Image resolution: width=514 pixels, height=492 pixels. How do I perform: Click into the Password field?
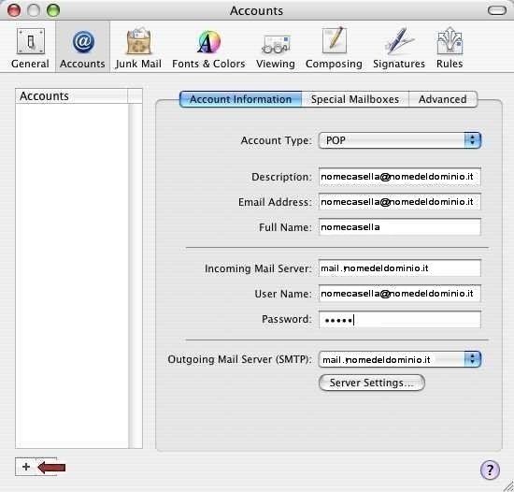(400, 320)
